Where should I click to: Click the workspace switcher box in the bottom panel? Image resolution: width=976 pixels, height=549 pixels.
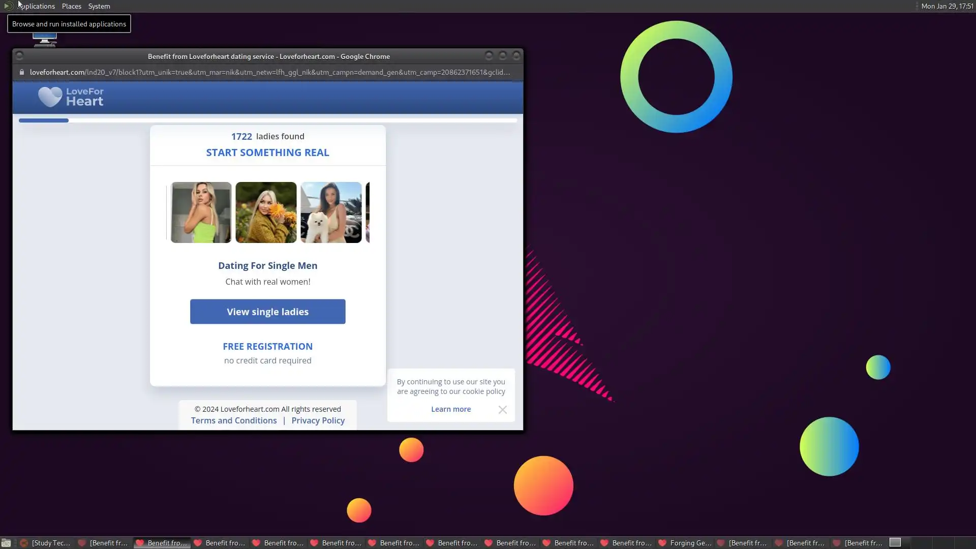(895, 542)
